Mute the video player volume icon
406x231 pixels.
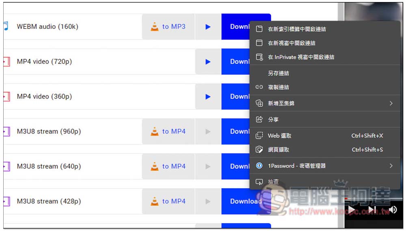point(393,209)
